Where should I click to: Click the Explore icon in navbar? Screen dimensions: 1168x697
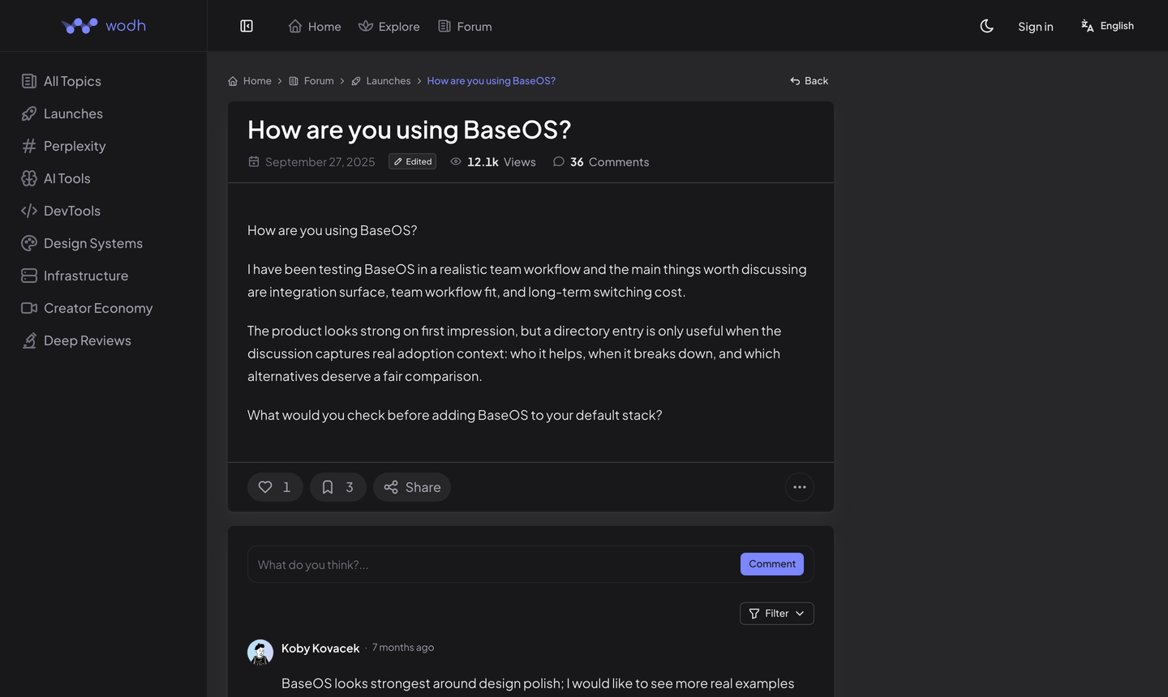click(366, 27)
